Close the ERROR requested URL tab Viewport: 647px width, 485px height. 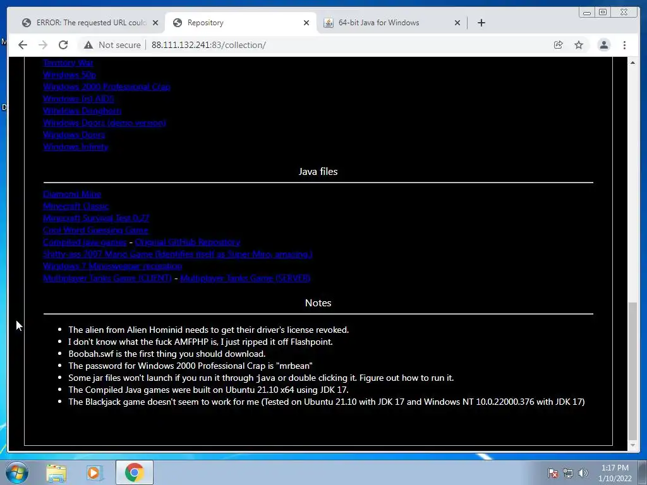click(x=155, y=23)
